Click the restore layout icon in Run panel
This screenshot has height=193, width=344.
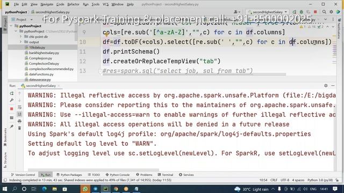pyautogui.click(x=12, y=118)
